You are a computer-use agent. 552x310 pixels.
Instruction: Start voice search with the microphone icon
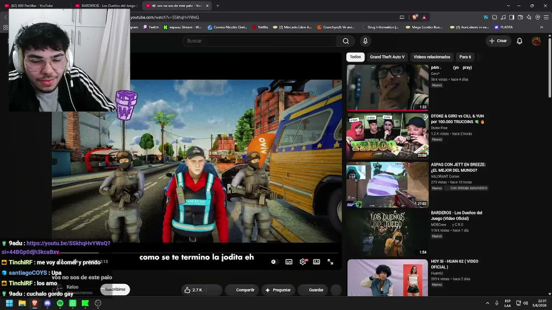tap(365, 41)
